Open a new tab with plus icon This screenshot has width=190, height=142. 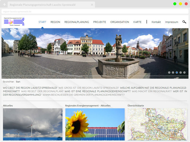point(4,5)
